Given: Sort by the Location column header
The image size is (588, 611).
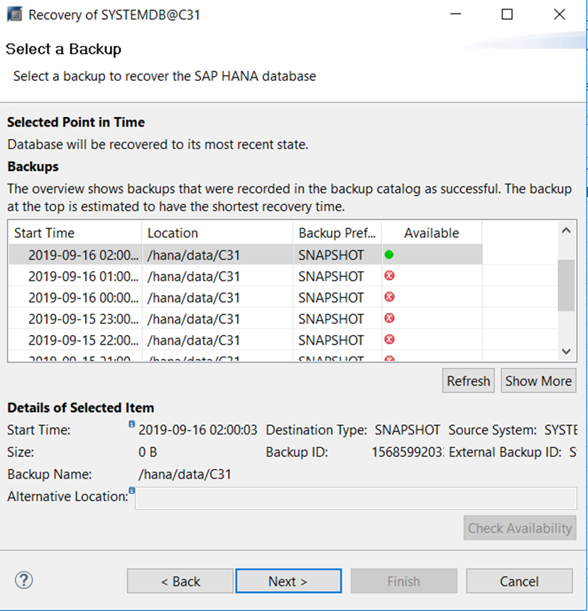Looking at the screenshot, I should [217, 233].
